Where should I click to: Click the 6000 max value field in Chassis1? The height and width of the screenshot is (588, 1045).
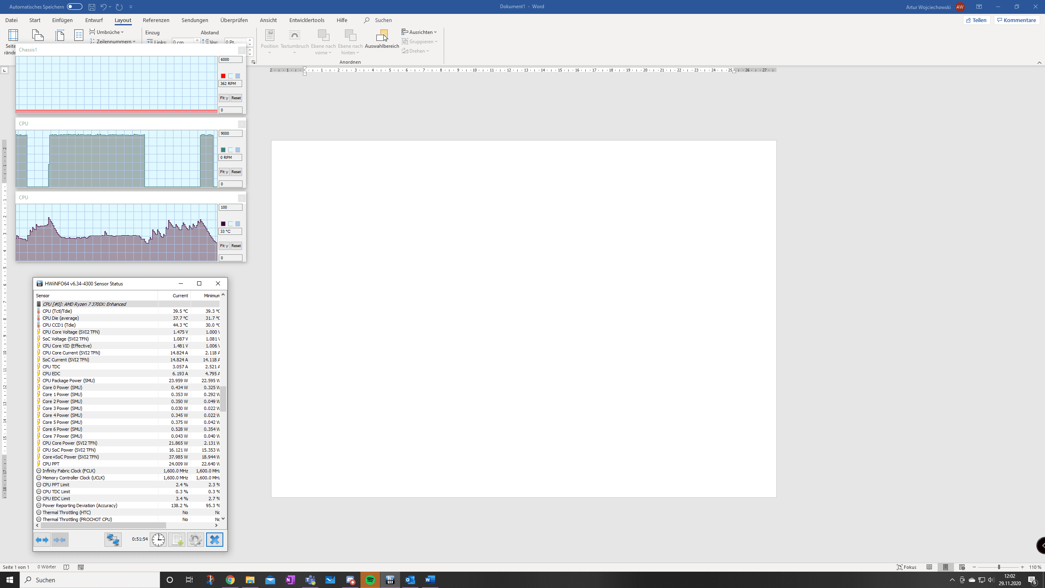point(231,60)
